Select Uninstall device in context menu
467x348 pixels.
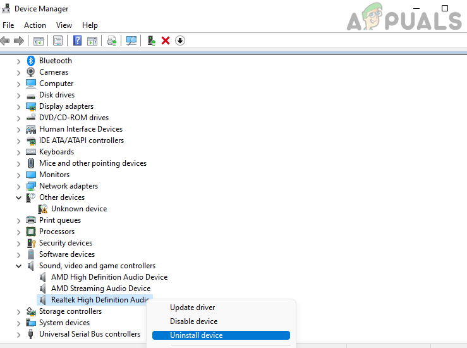tap(221, 335)
